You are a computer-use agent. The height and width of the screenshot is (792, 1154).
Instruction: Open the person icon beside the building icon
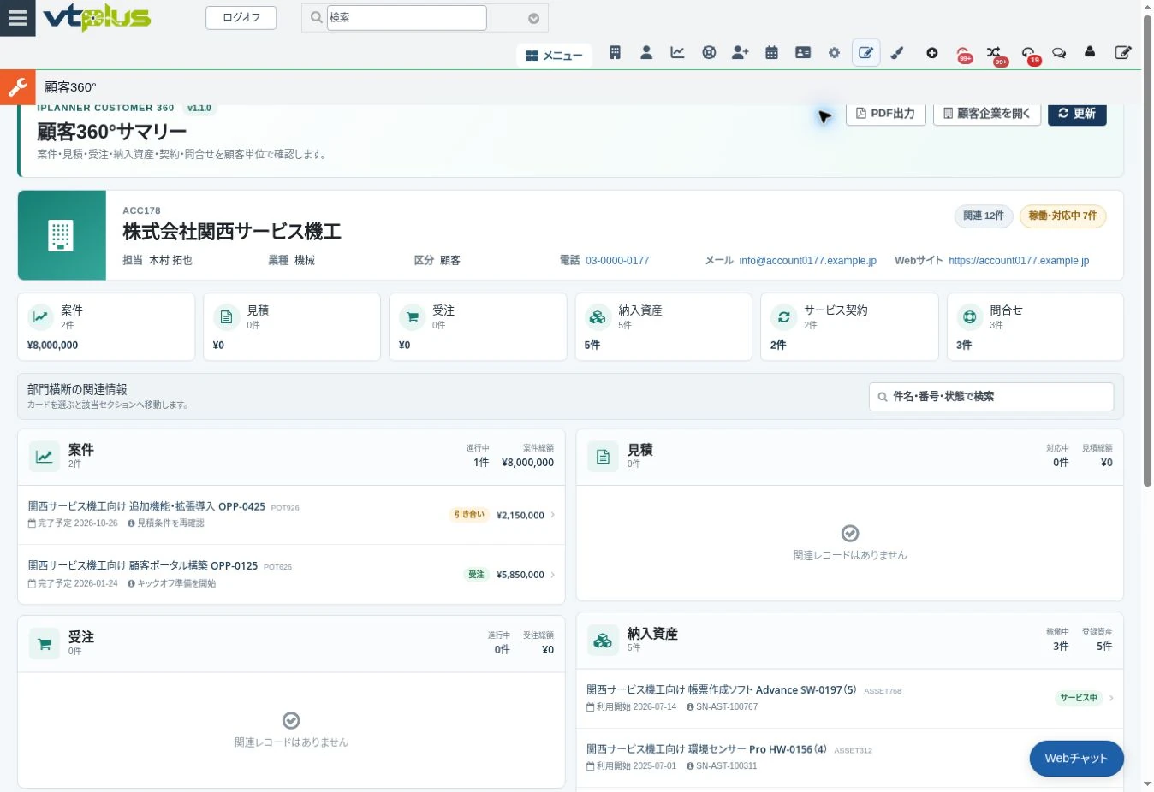coord(646,53)
